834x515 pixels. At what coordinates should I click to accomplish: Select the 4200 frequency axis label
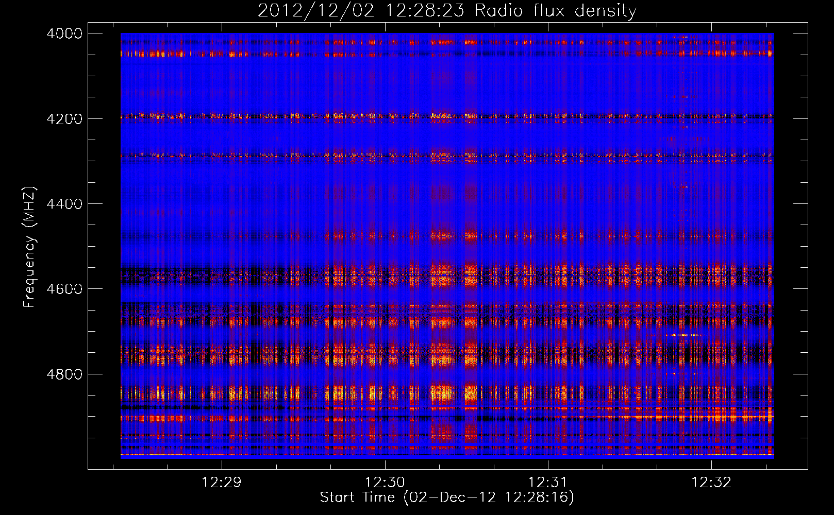64,119
